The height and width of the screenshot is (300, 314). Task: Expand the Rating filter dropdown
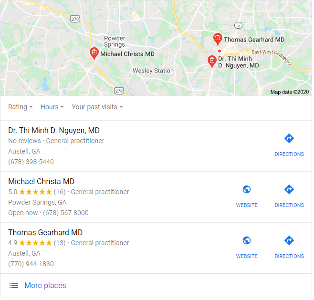pos(20,107)
